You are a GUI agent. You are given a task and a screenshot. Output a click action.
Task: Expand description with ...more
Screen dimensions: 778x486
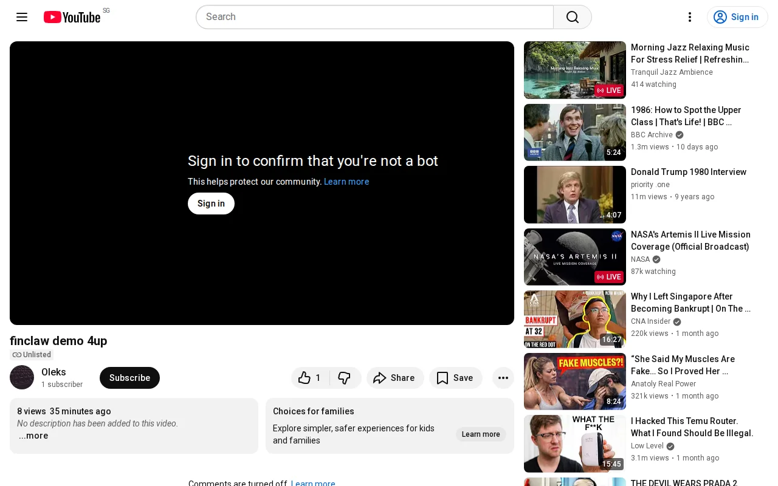click(33, 436)
